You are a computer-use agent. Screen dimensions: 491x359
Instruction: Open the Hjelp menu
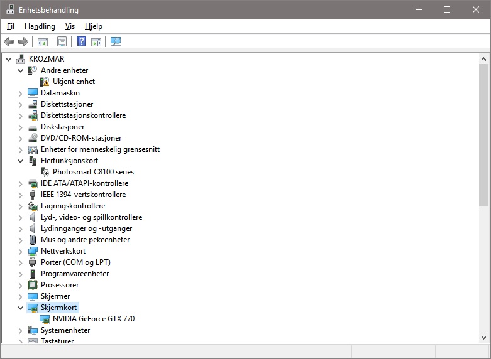click(x=93, y=26)
